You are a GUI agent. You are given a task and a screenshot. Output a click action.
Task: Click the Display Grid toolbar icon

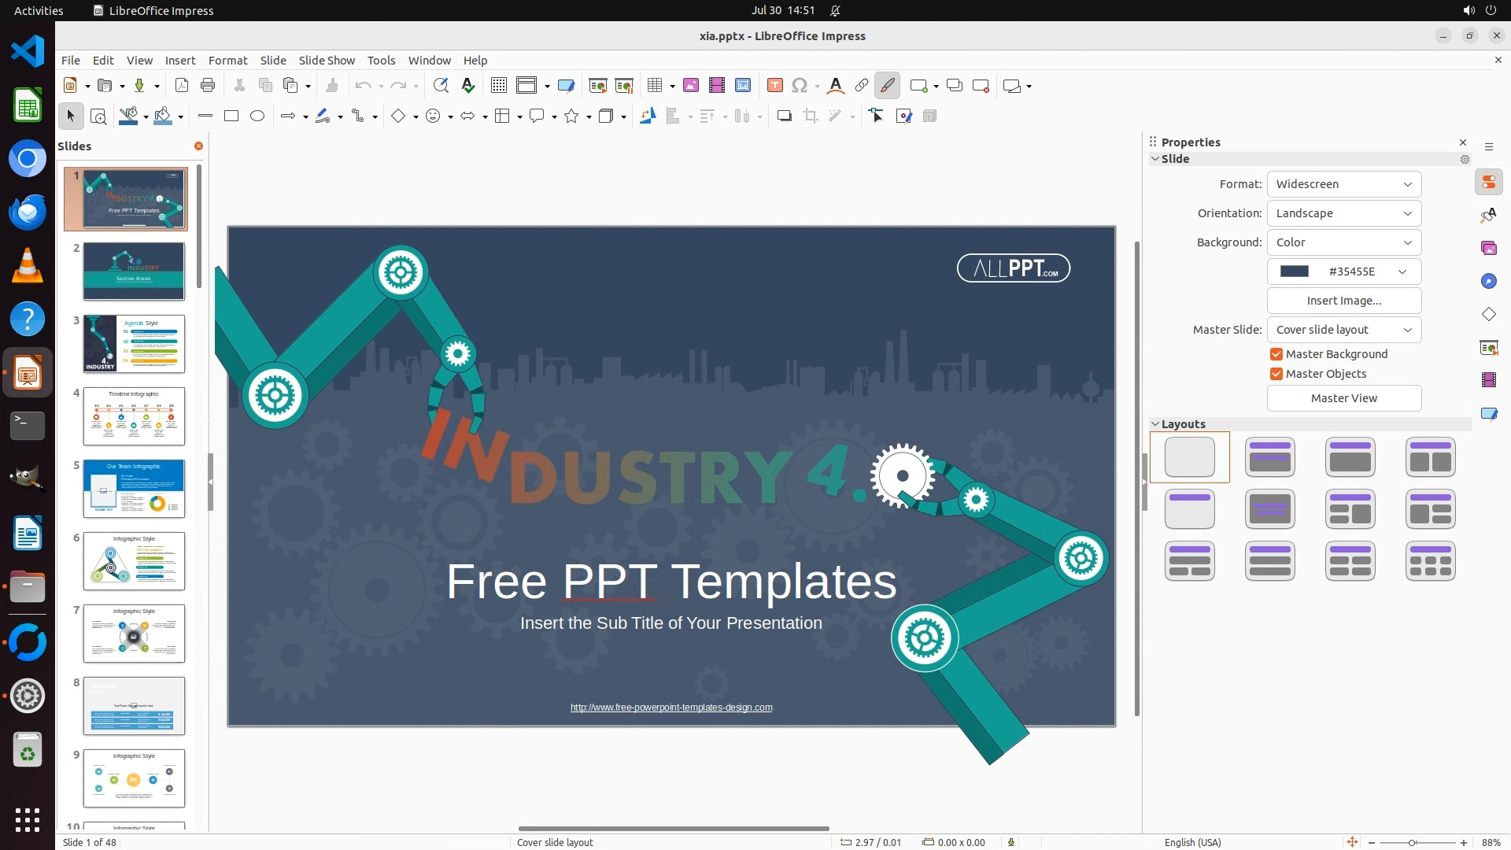point(498,86)
